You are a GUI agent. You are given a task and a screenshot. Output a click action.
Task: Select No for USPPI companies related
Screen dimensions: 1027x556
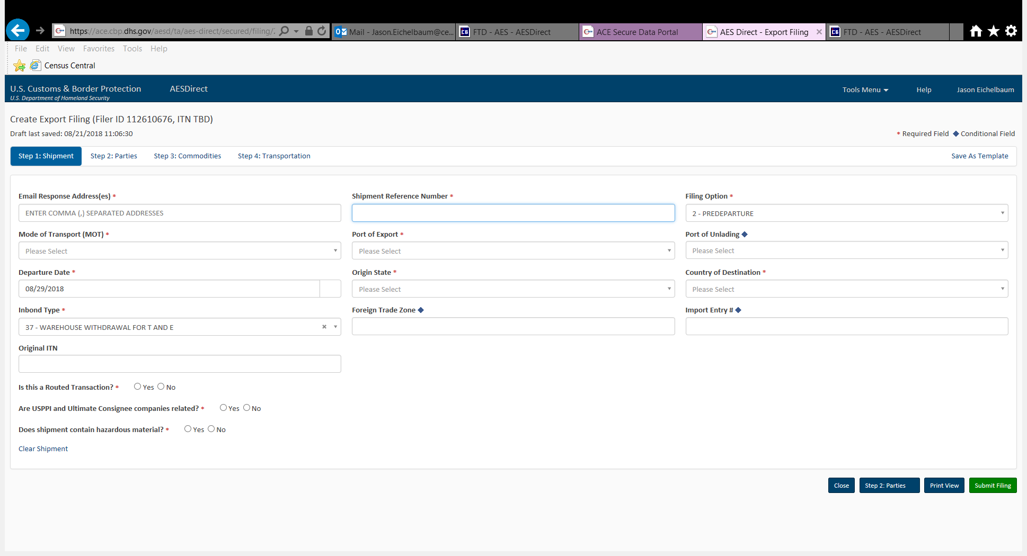(247, 408)
